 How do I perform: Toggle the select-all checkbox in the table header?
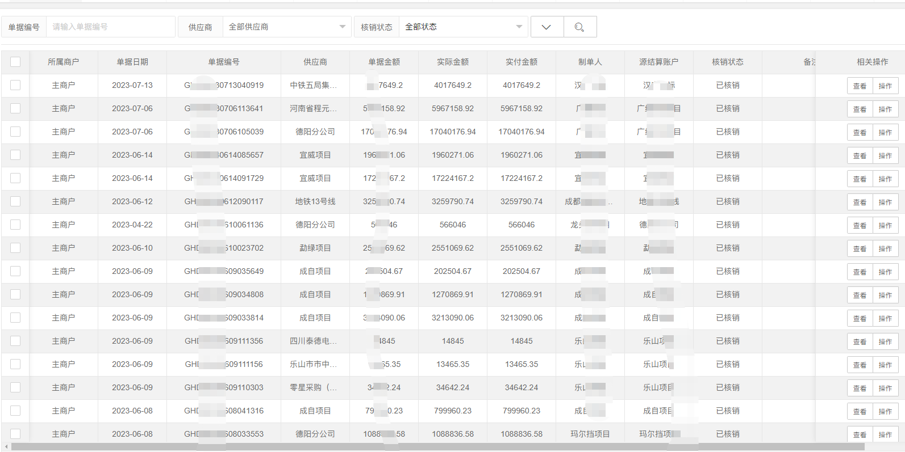coord(15,62)
